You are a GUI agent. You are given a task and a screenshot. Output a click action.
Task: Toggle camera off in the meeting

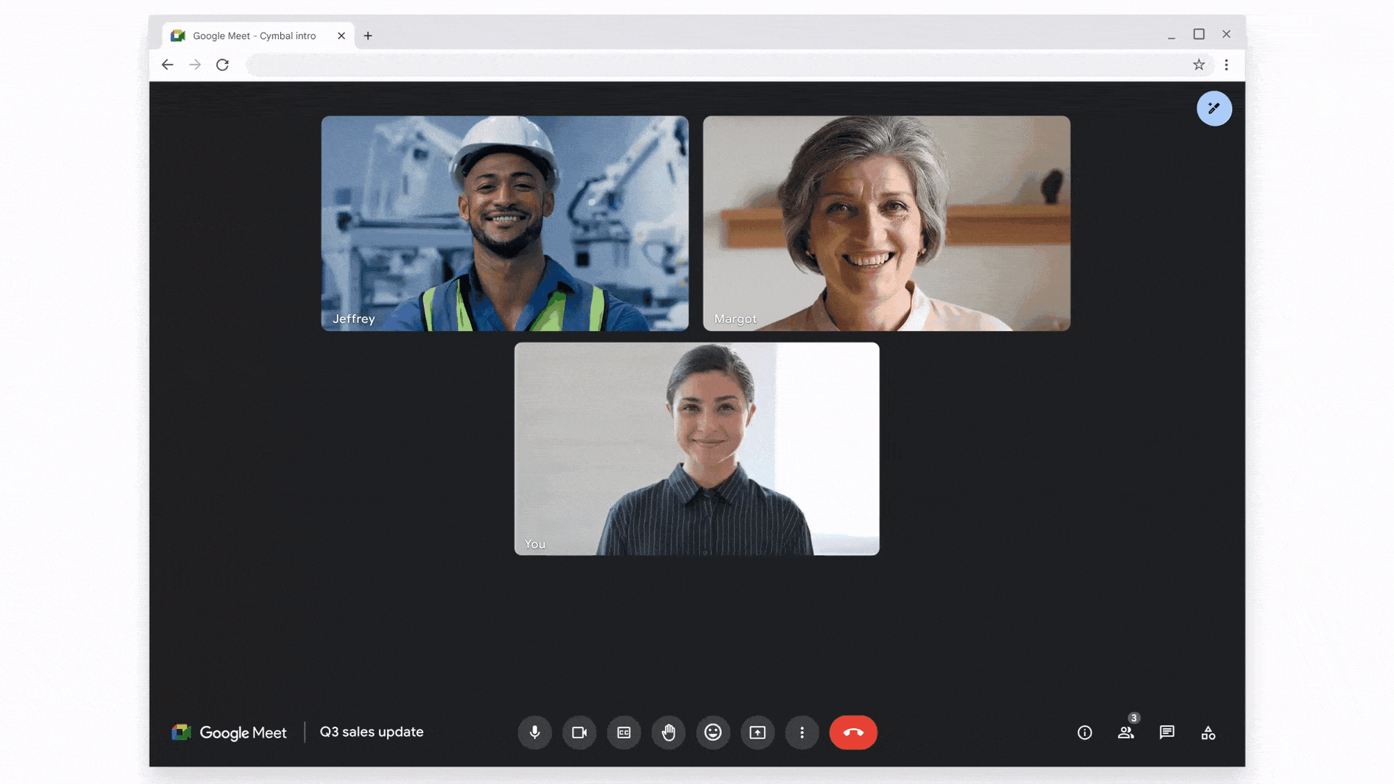579,731
